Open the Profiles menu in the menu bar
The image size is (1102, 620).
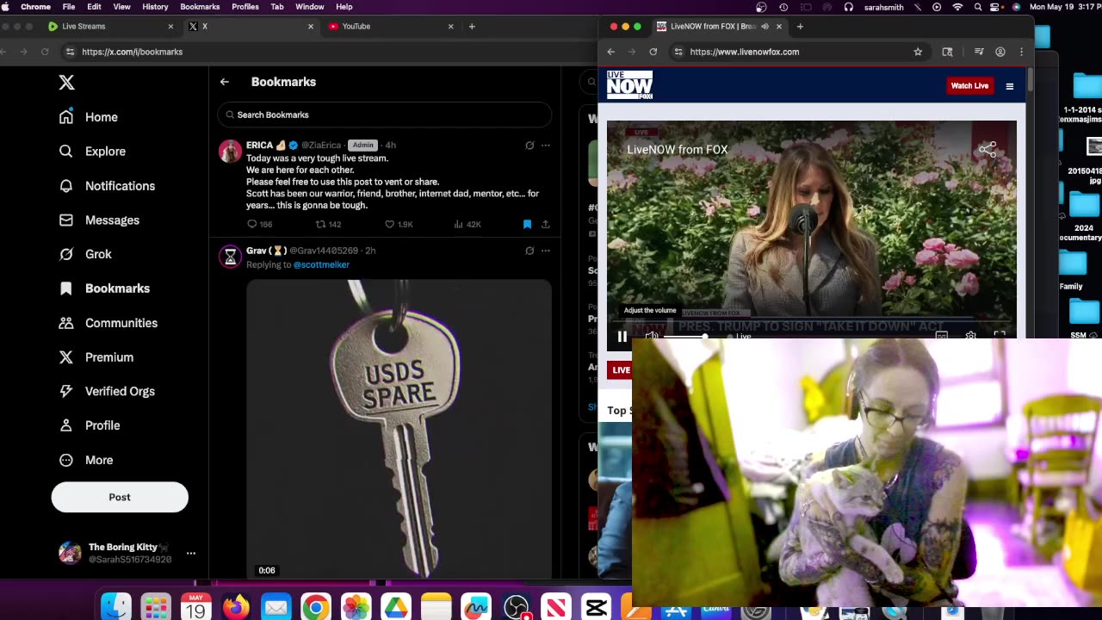(245, 7)
